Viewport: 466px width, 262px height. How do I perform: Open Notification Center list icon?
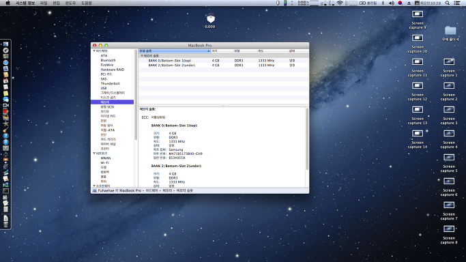click(456, 3)
